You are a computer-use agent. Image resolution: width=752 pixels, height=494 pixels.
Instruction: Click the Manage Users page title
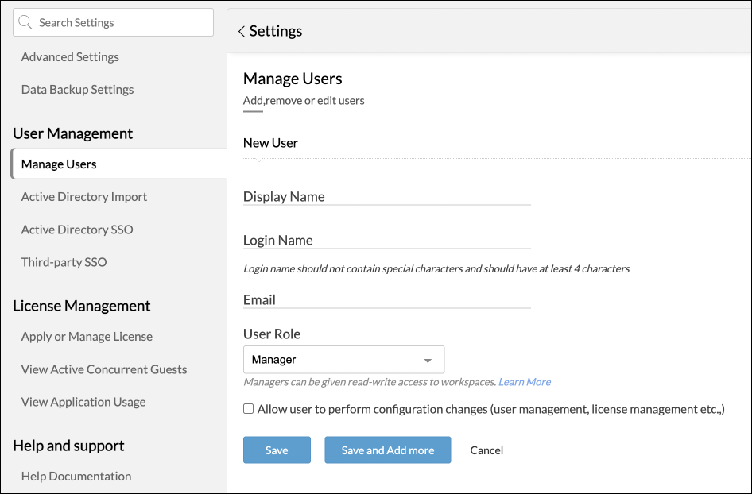pos(293,79)
